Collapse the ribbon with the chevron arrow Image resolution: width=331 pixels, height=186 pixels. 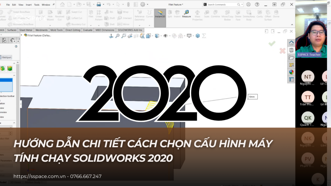292,25
